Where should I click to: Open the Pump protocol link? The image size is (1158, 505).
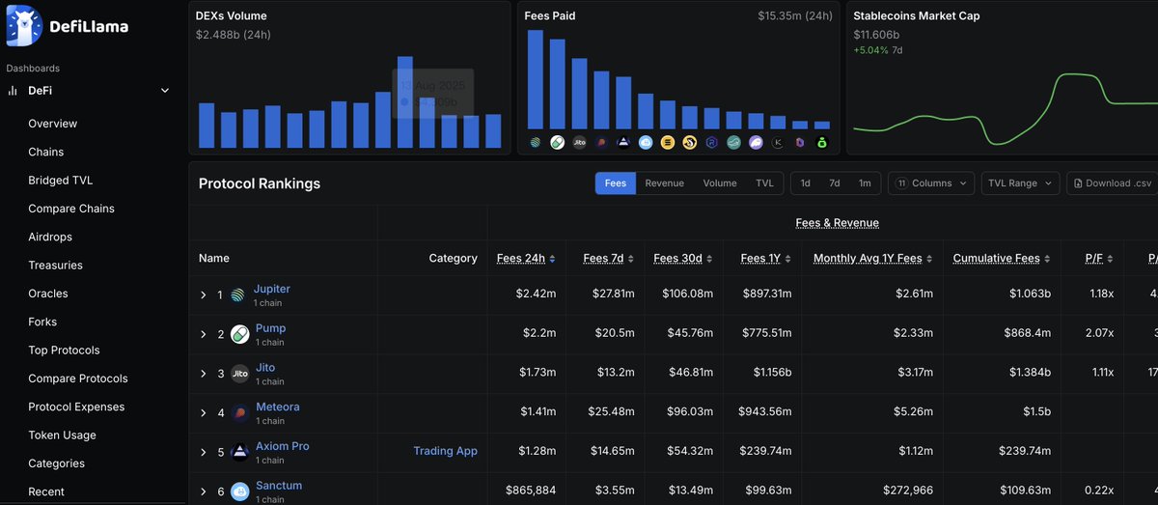pyautogui.click(x=270, y=328)
